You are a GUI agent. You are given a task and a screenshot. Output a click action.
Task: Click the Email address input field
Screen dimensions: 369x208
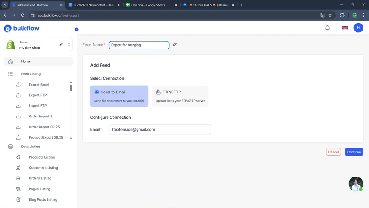point(160,130)
